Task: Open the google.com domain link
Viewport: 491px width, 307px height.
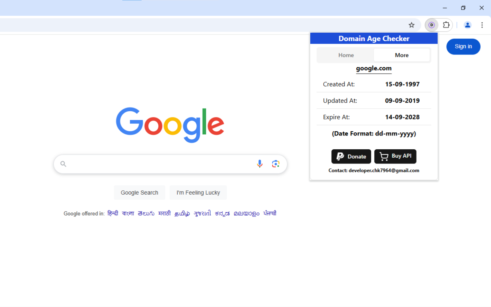Action: pos(374,68)
